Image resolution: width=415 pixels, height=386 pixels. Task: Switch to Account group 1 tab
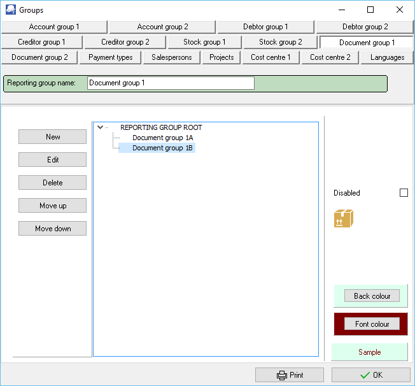(54, 27)
